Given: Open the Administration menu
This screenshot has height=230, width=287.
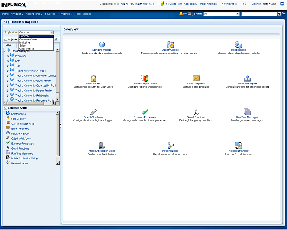Looking at the screenshot, I should point(230,4).
